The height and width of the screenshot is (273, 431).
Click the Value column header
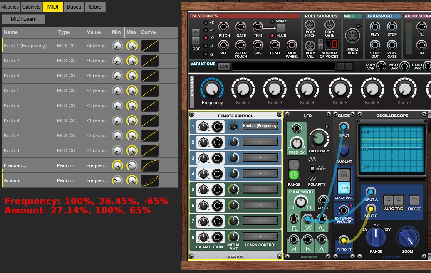(97, 32)
